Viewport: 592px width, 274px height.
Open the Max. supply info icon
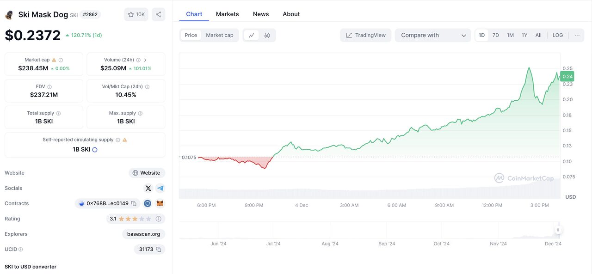(140, 113)
